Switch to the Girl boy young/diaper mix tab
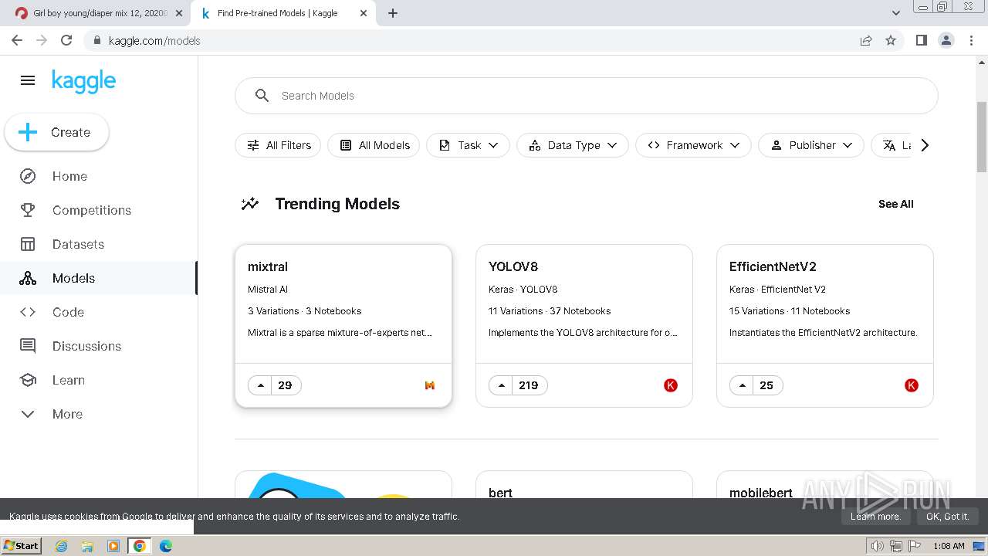Screen dimensions: 988x556 click(x=99, y=13)
